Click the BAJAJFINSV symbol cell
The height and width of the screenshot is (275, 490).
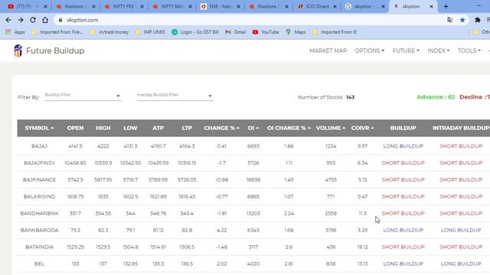point(39,163)
